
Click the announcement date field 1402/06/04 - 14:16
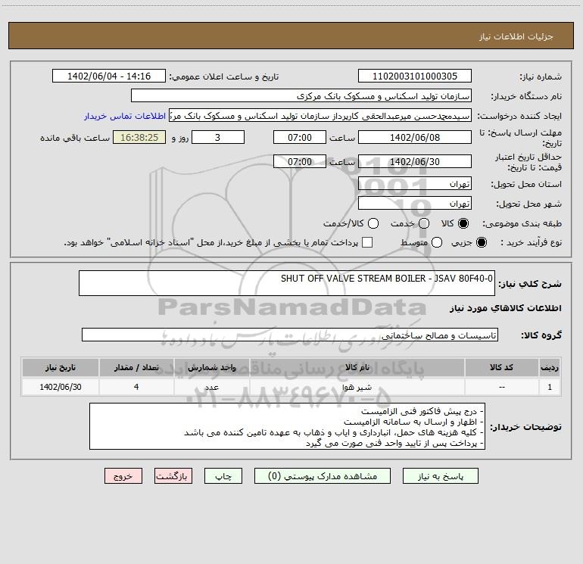coord(109,76)
